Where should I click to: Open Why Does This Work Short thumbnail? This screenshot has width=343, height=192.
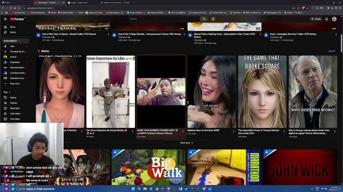pos(313,92)
